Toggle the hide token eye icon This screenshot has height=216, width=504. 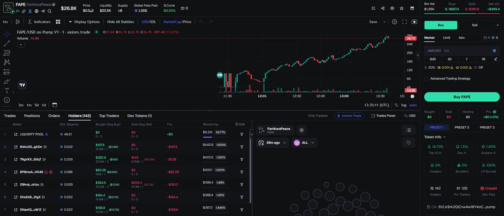pyautogui.click(x=392, y=8)
